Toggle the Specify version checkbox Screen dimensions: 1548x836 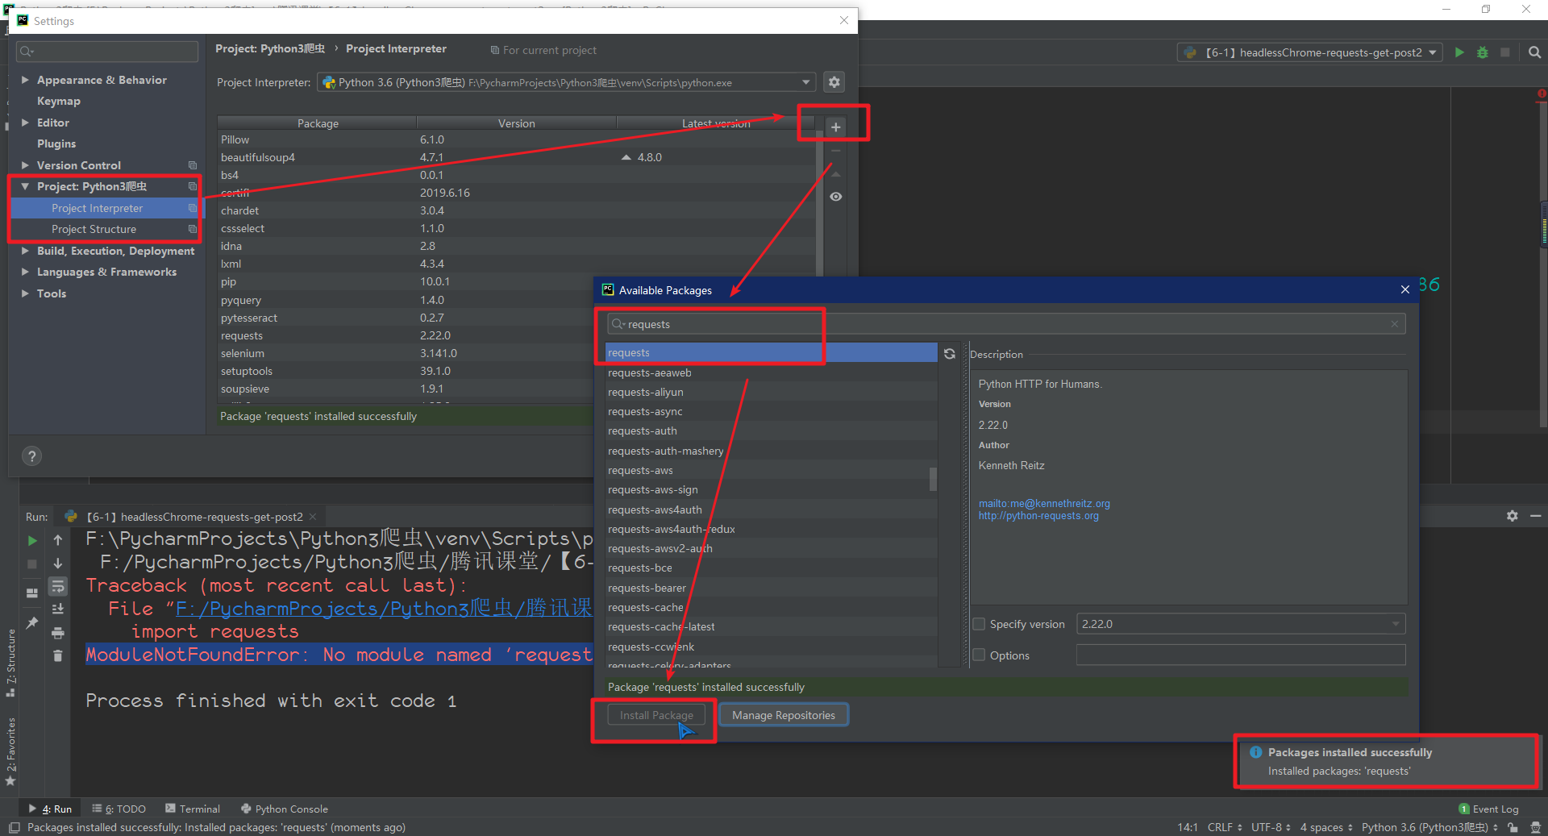pyautogui.click(x=979, y=624)
